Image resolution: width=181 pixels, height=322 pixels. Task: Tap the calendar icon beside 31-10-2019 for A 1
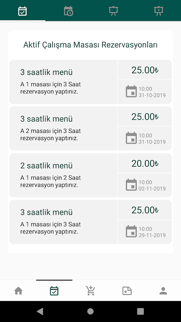[x=131, y=92]
